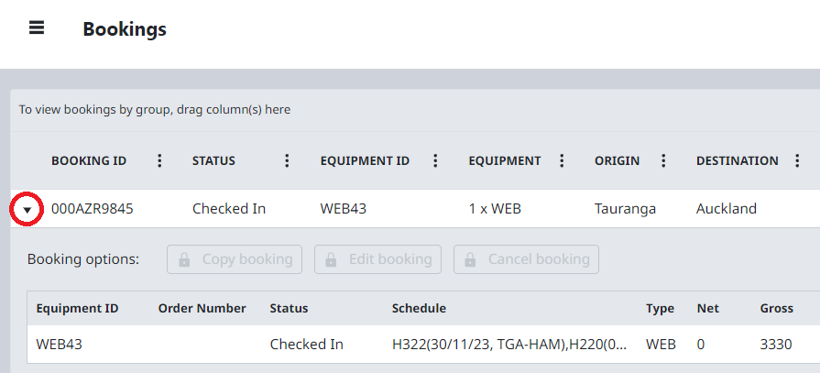Screen dimensions: 820x373
Task: Click the locked Copy booking button
Action: click(x=235, y=259)
